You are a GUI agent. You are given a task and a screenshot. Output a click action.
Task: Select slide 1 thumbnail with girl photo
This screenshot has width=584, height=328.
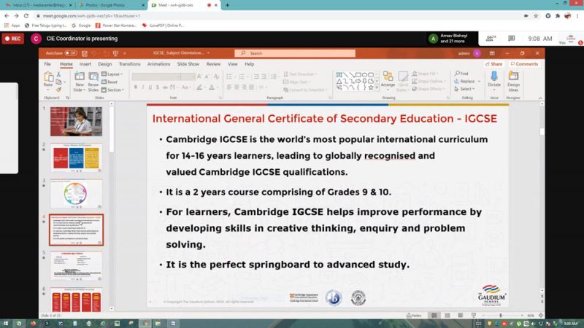tap(77, 122)
